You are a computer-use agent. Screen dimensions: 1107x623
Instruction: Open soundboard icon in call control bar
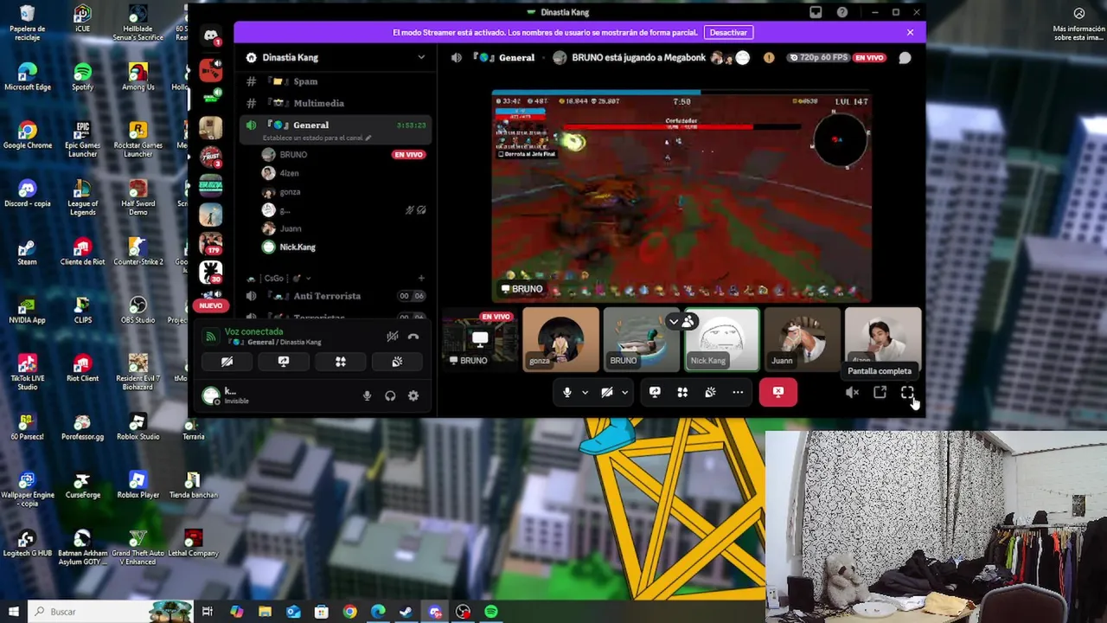click(x=710, y=392)
